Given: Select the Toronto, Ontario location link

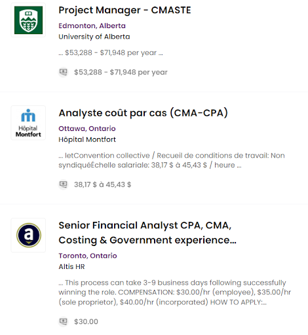Looking at the screenshot, I should [x=88, y=256].
